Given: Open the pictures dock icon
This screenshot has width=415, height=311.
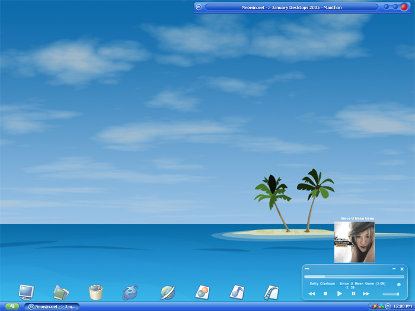Looking at the screenshot, I should click(x=202, y=292).
